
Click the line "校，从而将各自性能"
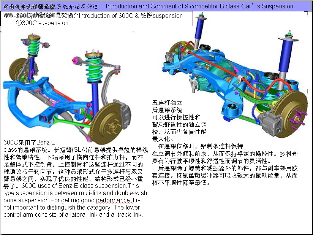click(x=179, y=132)
